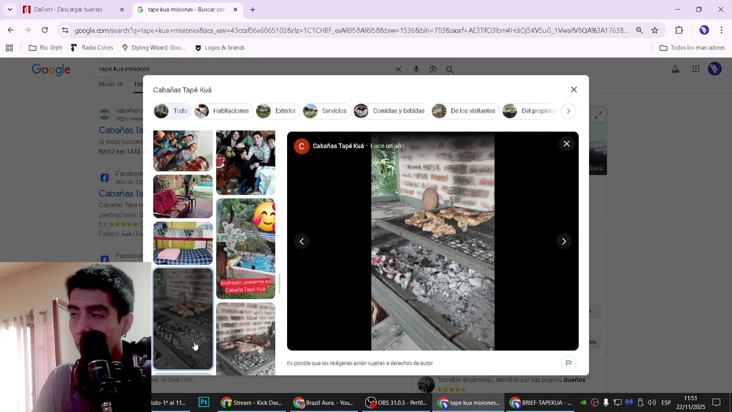
Task: Open the Modo IA search tab
Action: tap(110, 84)
